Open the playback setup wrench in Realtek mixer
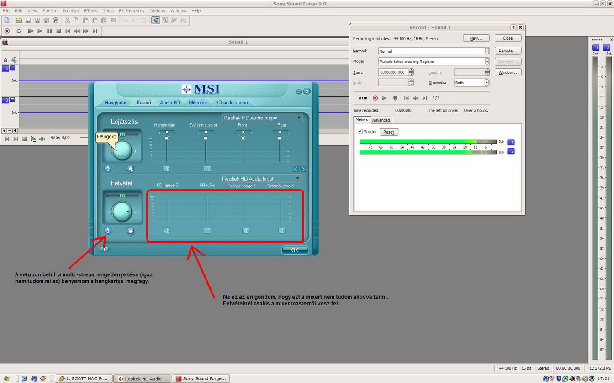The image size is (614, 383). click(x=108, y=169)
